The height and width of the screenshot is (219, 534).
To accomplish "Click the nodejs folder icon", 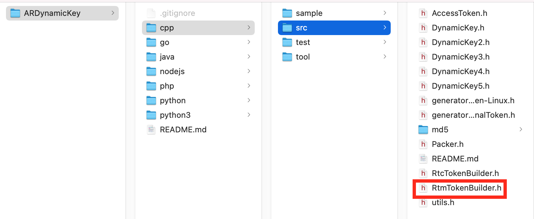I will 151,71.
